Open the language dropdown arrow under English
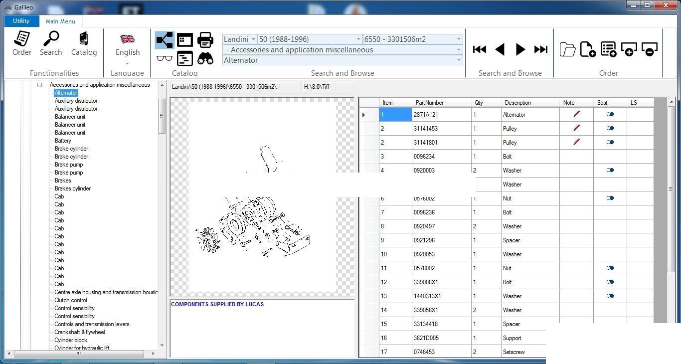This screenshot has height=364, width=681. point(128,63)
